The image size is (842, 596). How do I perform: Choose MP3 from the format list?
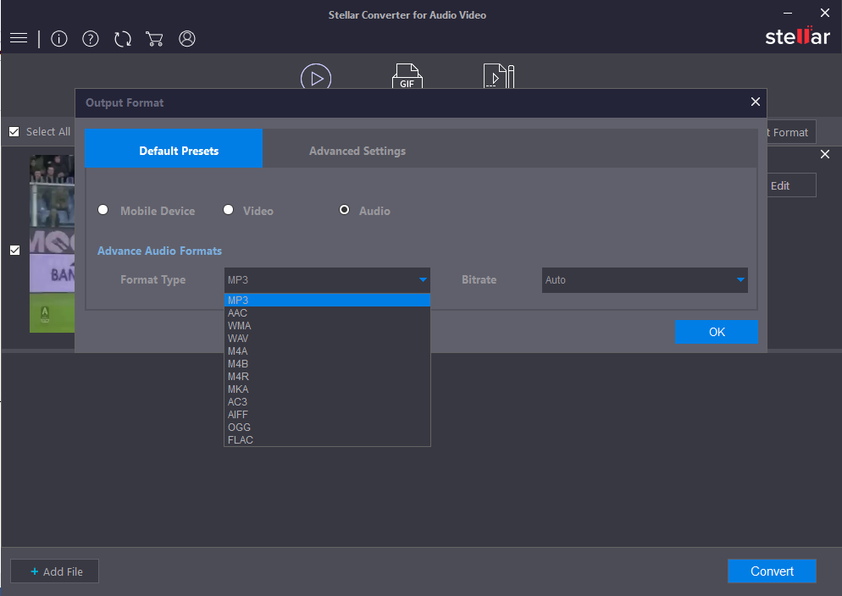tap(327, 301)
